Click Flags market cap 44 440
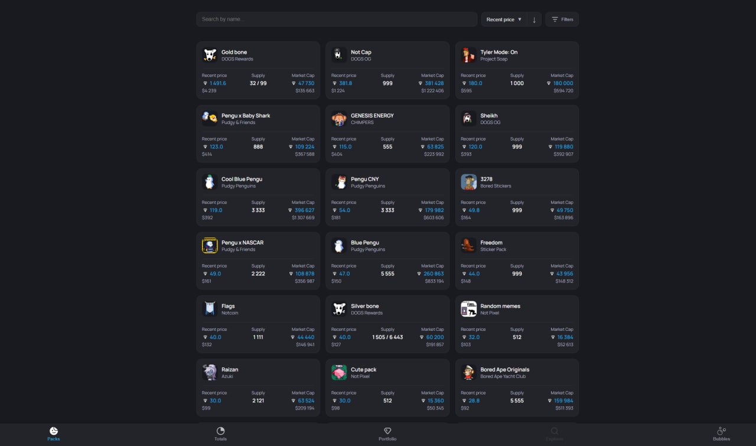 305,337
